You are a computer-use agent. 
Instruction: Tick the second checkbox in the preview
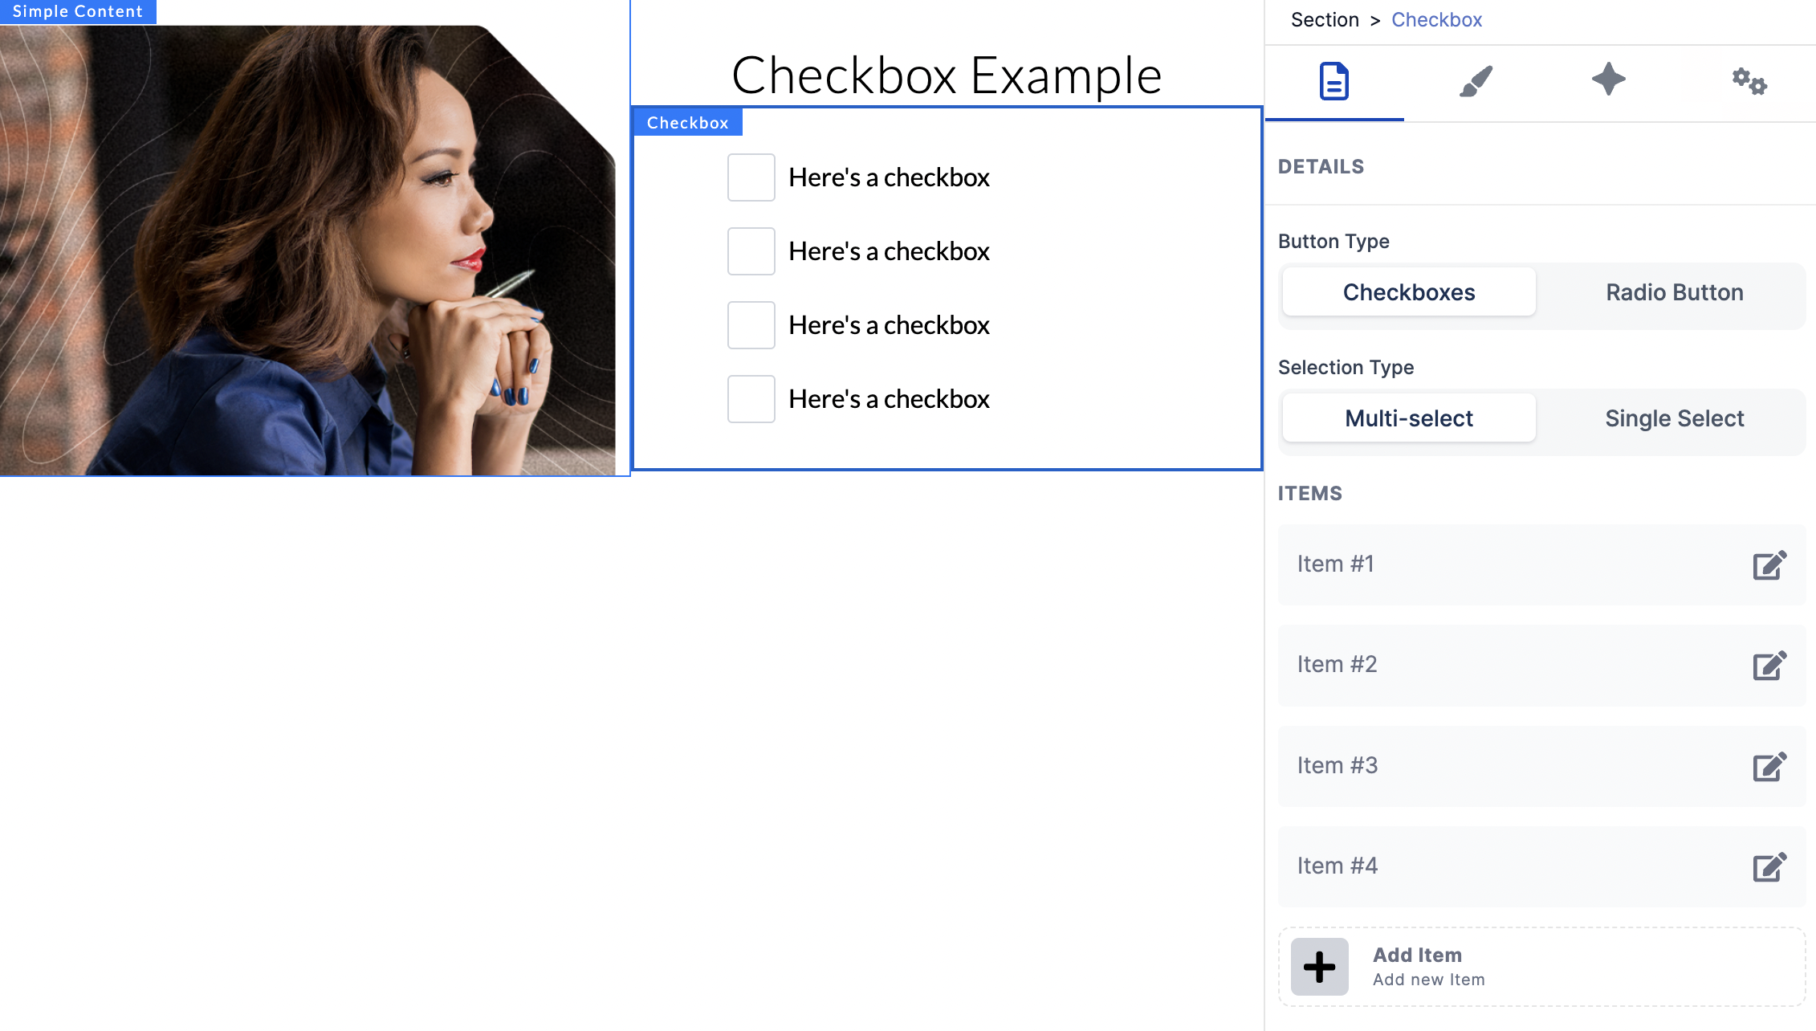click(750, 251)
